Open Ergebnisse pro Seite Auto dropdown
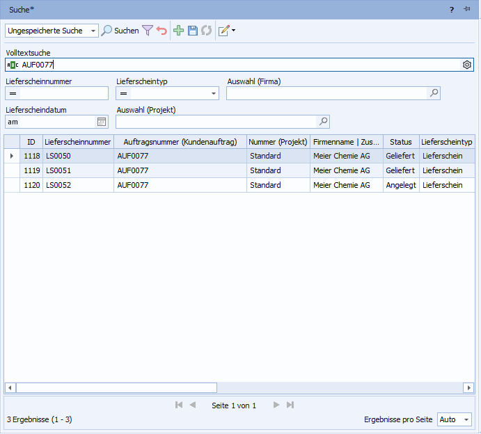The width and height of the screenshot is (481, 434). 466,419
